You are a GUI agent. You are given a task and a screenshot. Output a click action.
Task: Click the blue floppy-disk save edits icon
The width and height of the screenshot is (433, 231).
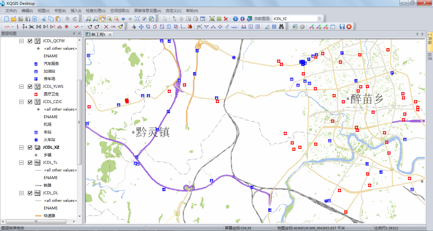pos(342,27)
